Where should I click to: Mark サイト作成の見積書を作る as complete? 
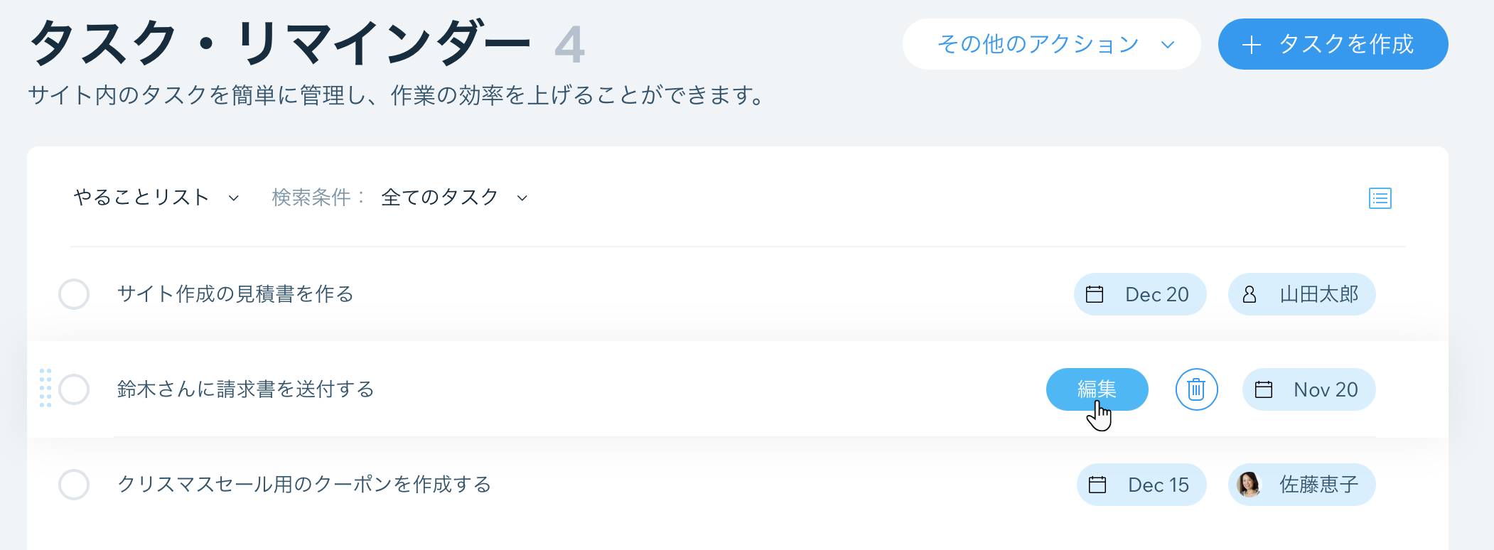point(74,294)
